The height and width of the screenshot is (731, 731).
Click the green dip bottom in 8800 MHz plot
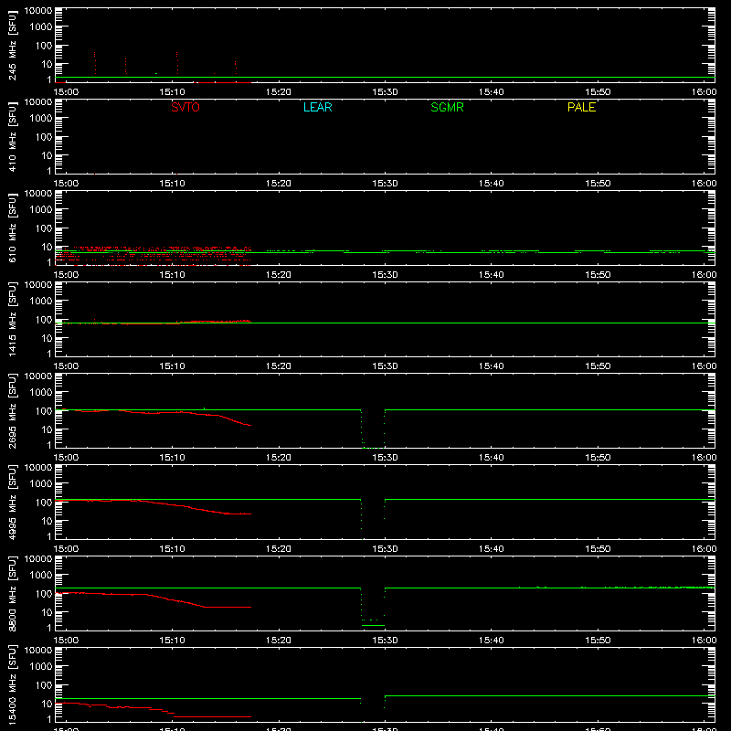373,625
